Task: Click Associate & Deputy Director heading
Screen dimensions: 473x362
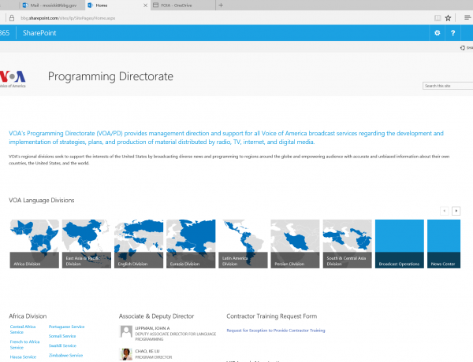Action: click(x=156, y=316)
